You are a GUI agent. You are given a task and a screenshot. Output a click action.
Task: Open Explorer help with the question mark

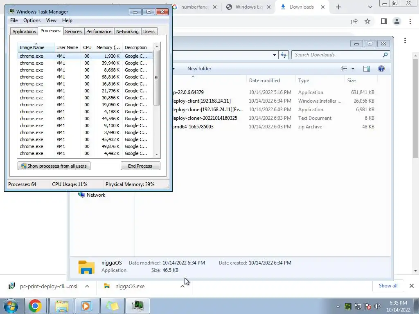pos(381,69)
